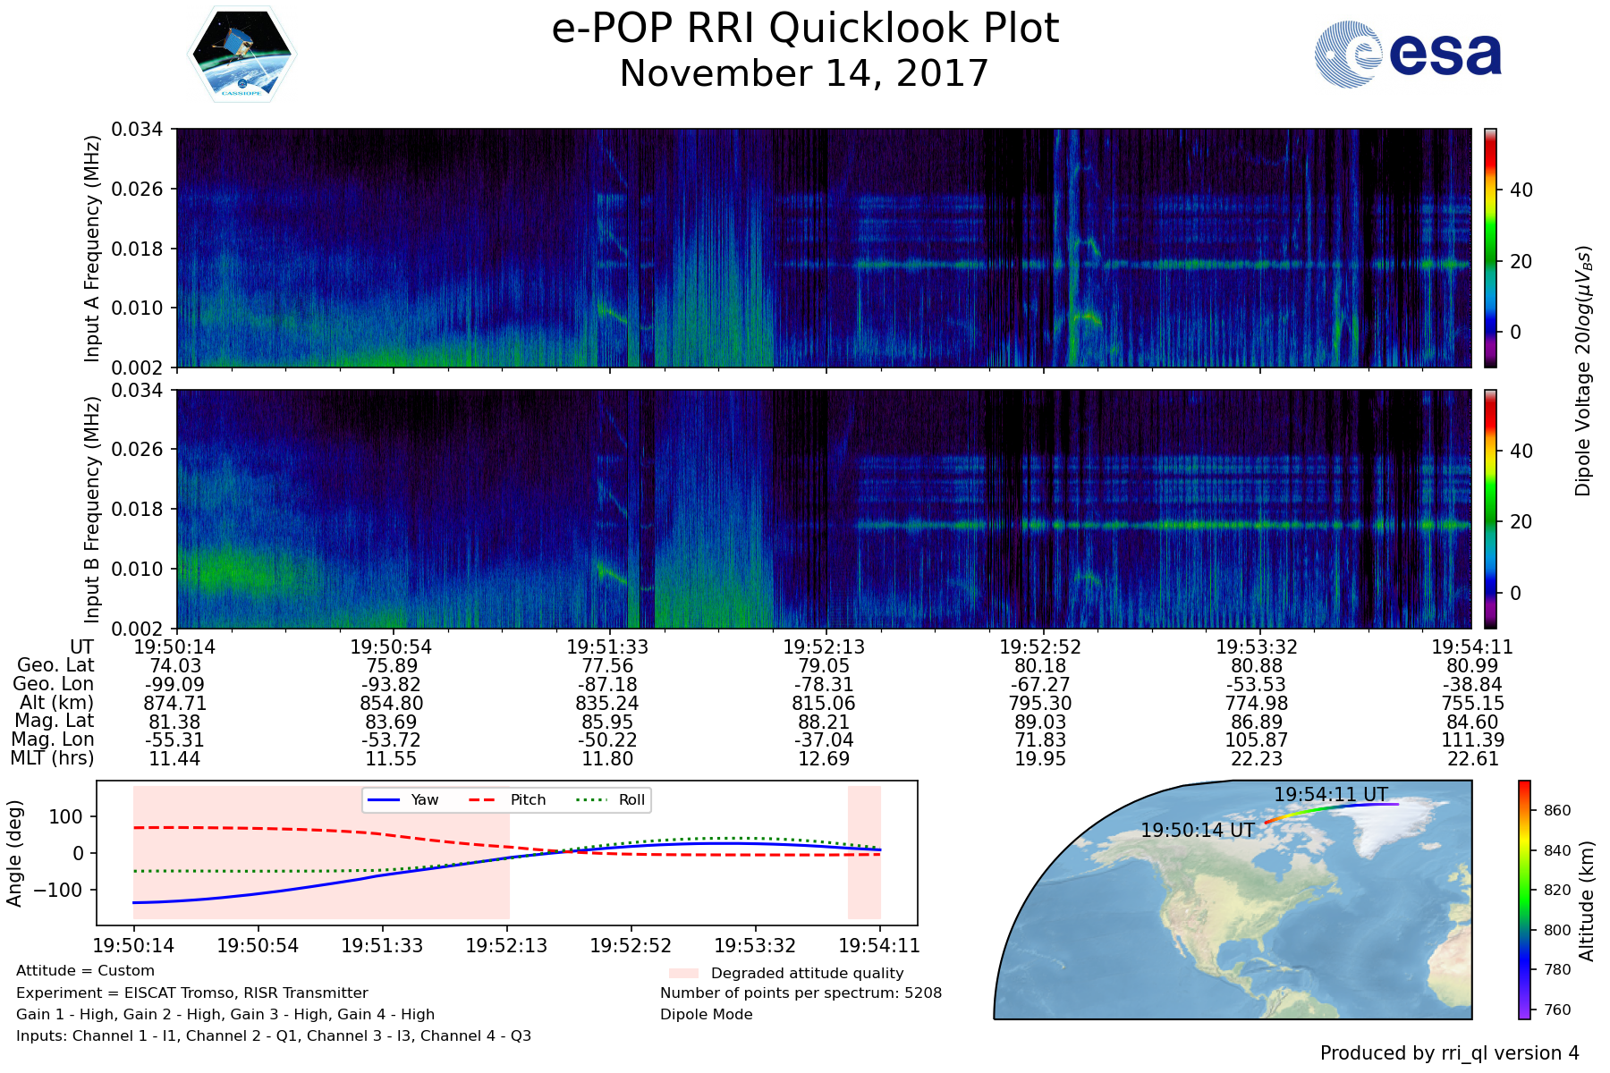Click the November 14, 2017 date subtitle
Image resolution: width=1610 pixels, height=1073 pixels.
(805, 73)
